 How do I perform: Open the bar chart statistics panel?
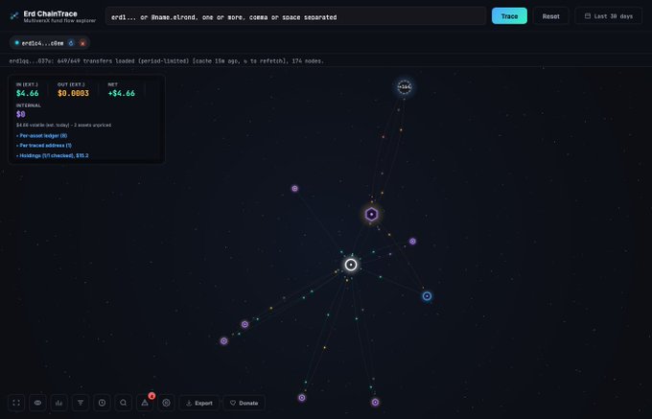[59, 403]
